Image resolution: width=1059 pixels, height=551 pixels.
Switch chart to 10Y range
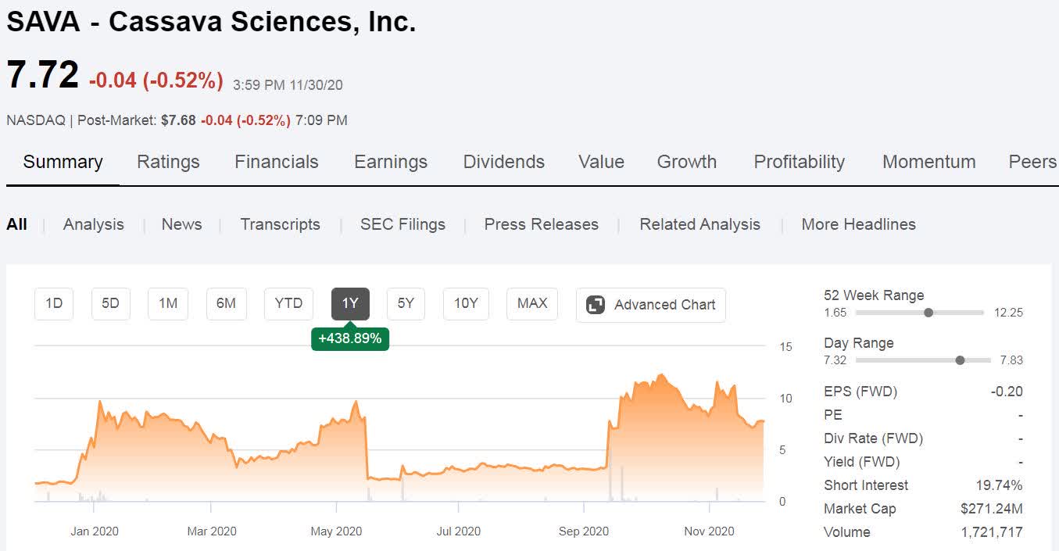(466, 304)
